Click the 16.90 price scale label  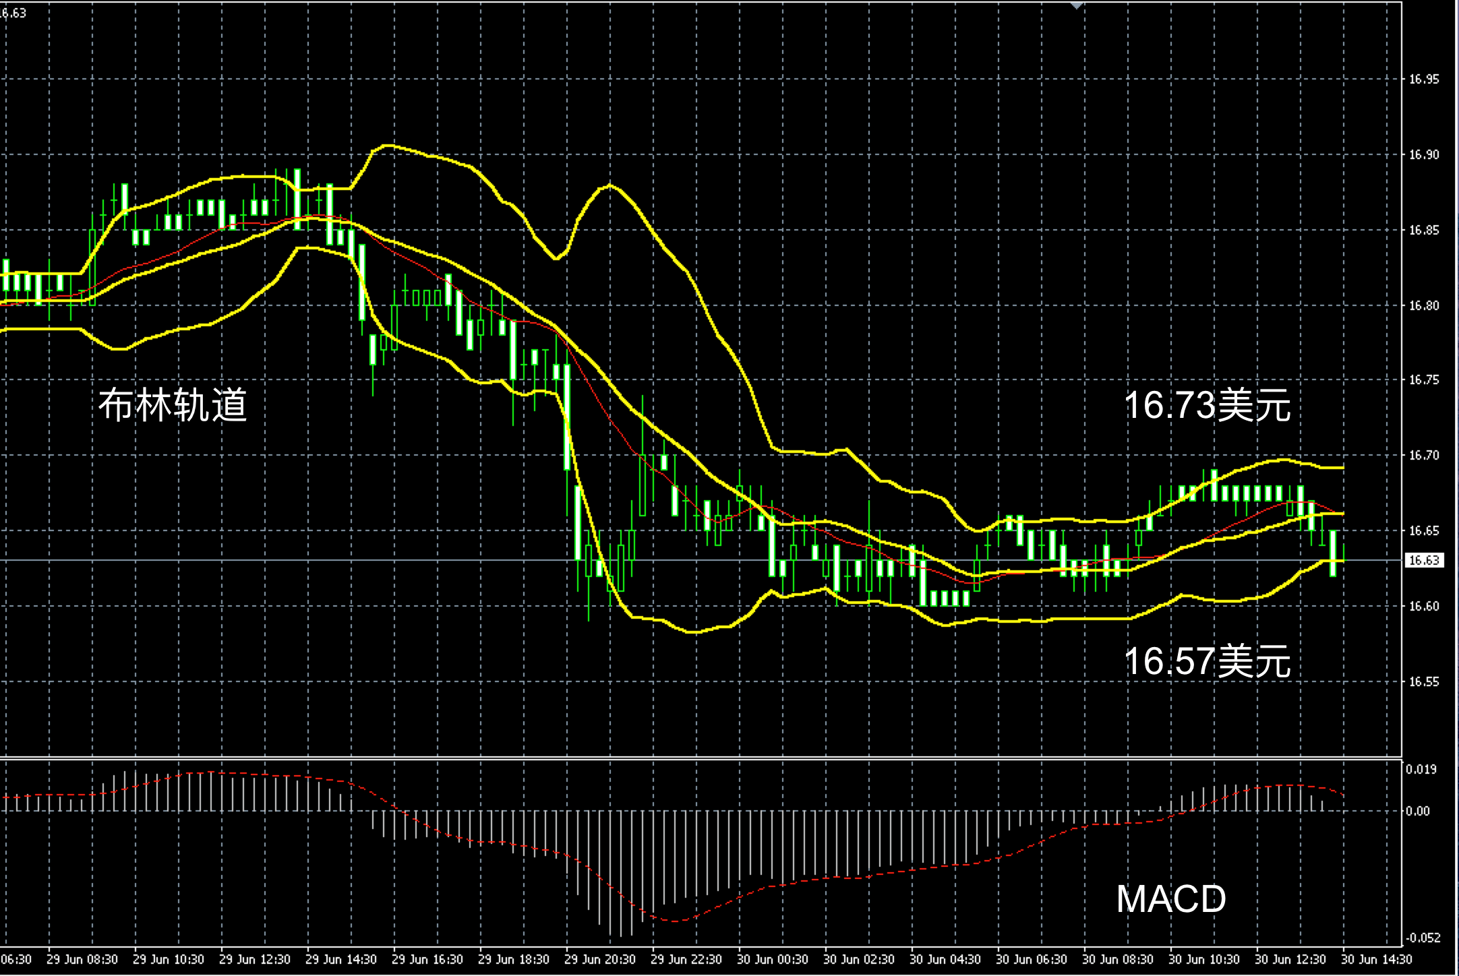pyautogui.click(x=1424, y=155)
